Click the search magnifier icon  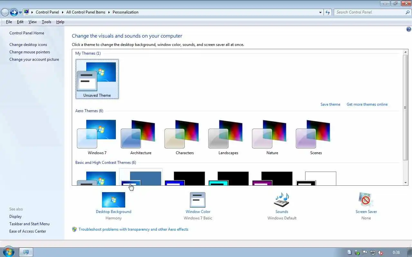pos(407,12)
